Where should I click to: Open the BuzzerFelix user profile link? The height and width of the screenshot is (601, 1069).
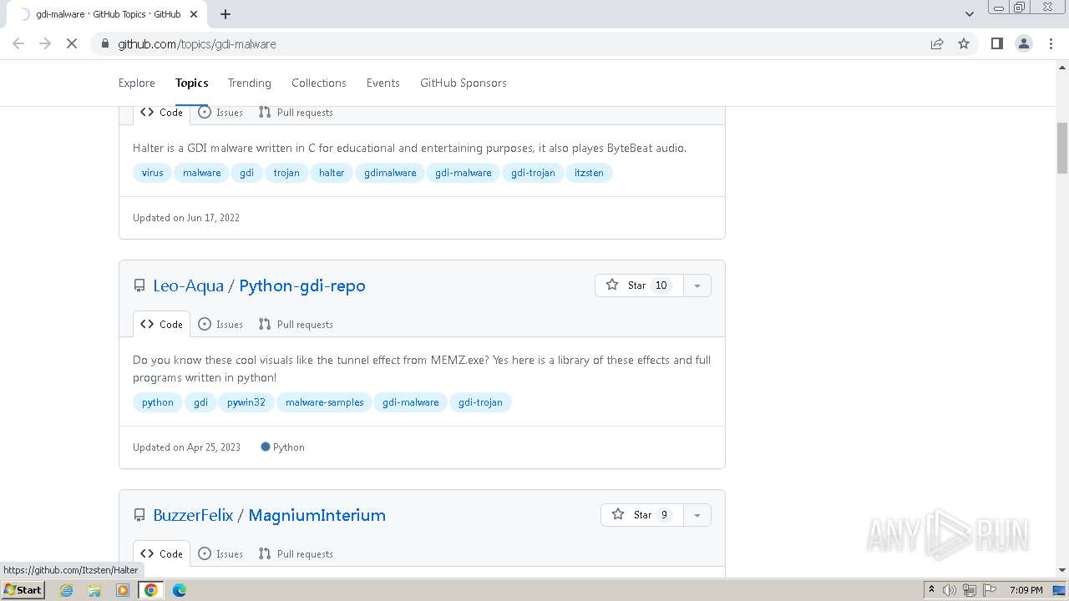[193, 515]
